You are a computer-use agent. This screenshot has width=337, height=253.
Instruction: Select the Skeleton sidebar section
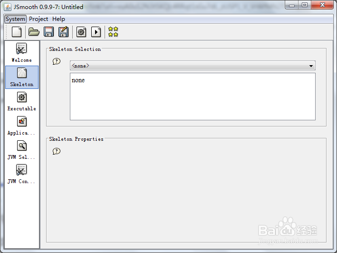22,77
